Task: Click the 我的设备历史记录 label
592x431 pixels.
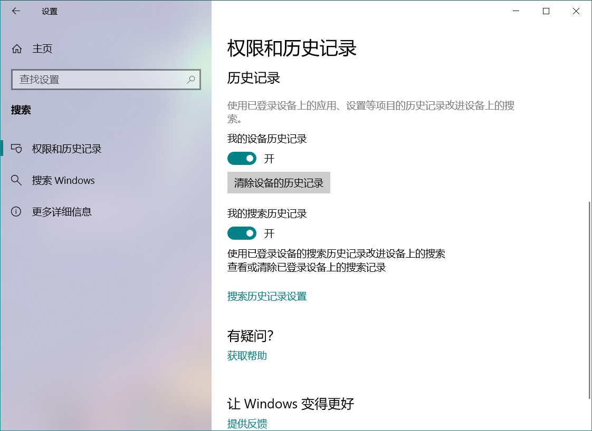Action: click(267, 139)
